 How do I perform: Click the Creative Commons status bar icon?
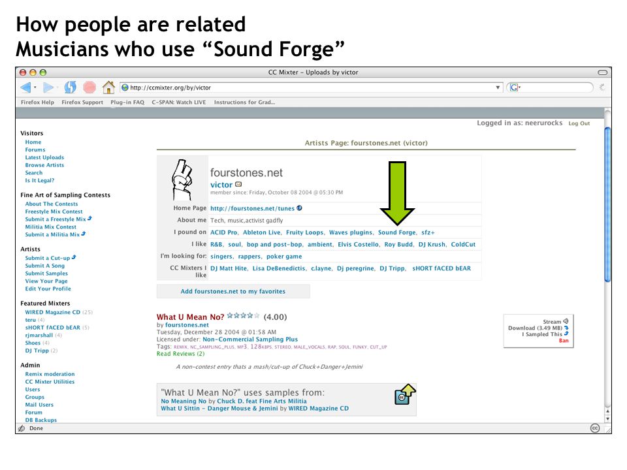[x=595, y=428]
